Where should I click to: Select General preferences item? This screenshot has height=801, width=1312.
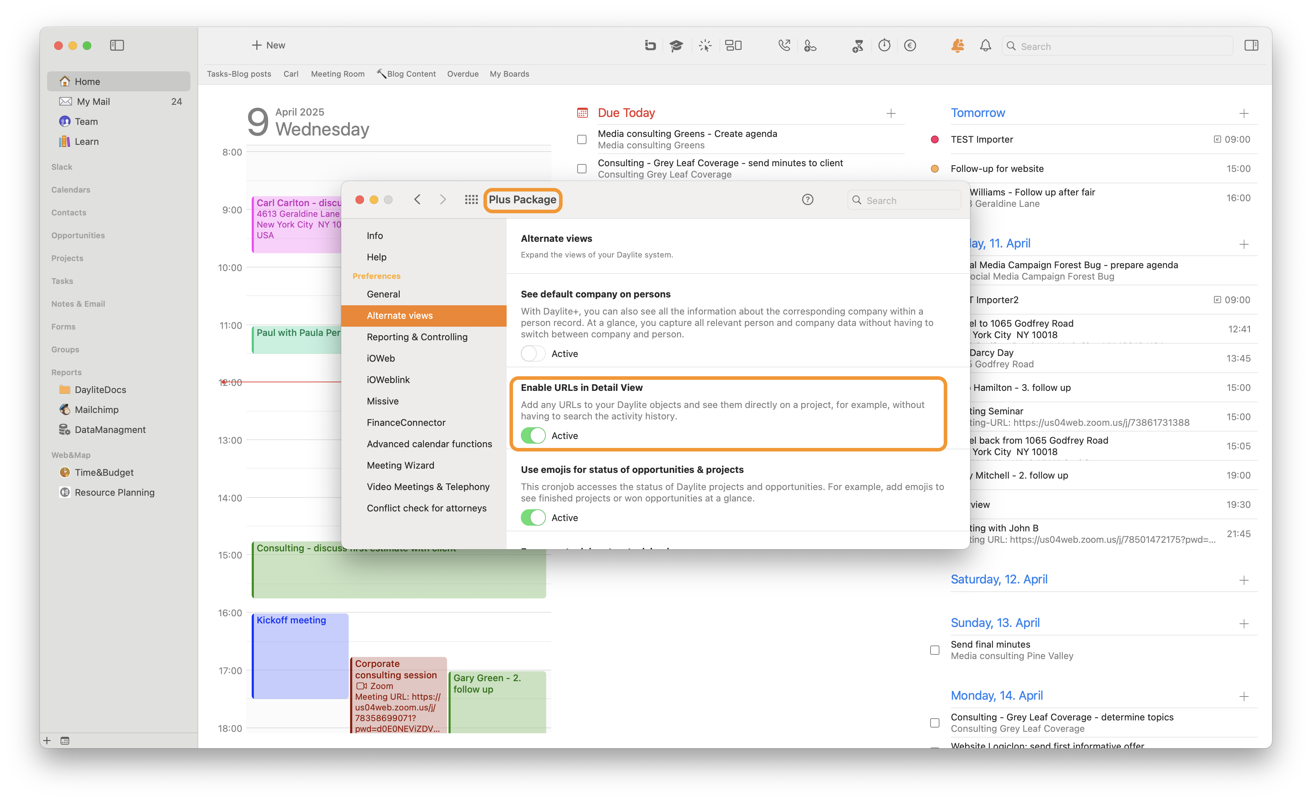tap(423, 294)
